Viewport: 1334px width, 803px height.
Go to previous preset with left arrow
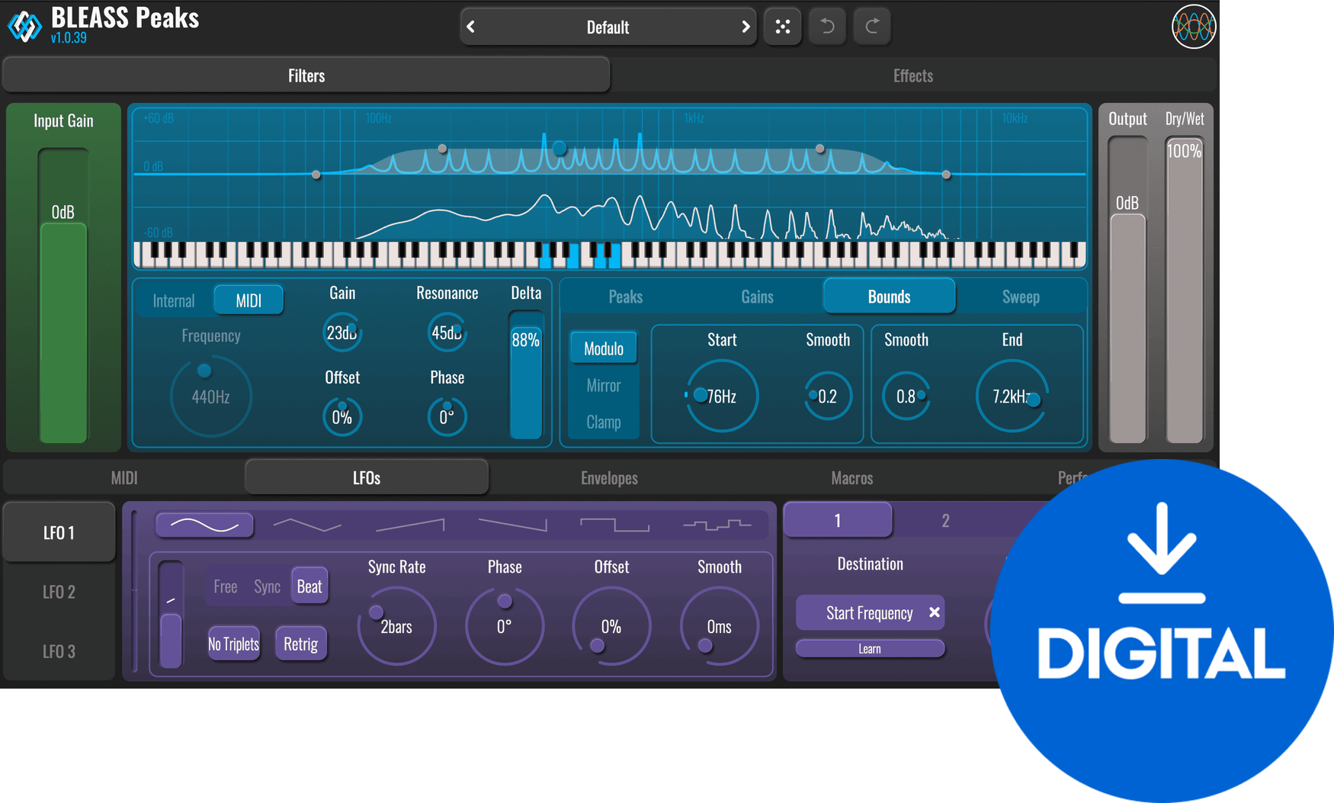(x=471, y=27)
